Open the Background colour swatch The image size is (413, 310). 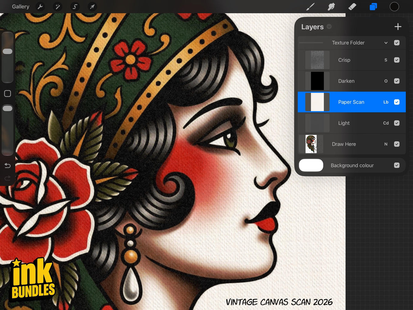coord(311,165)
